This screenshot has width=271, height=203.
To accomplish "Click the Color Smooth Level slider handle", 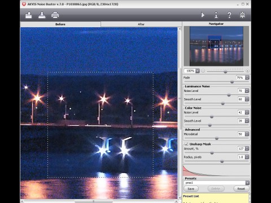I will point(210,125).
